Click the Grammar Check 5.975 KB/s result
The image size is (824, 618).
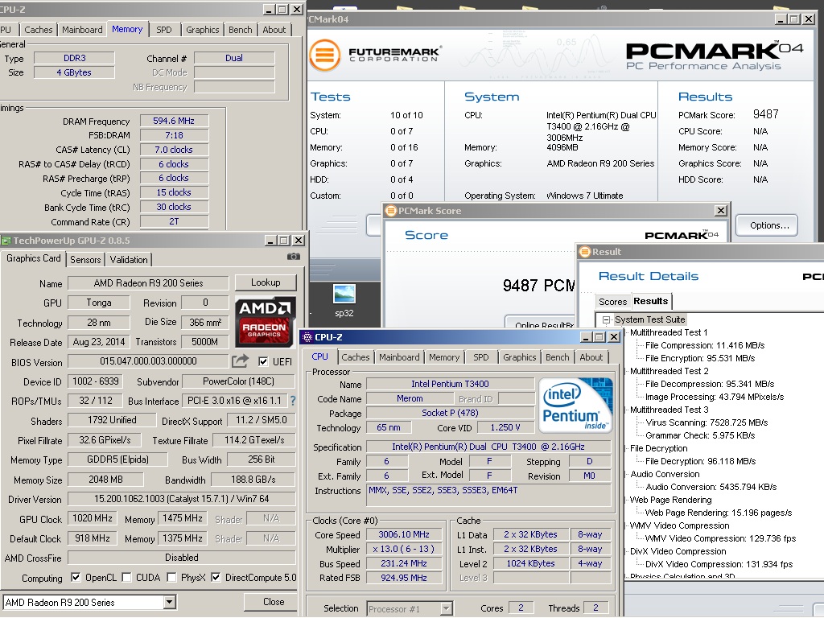(700, 435)
